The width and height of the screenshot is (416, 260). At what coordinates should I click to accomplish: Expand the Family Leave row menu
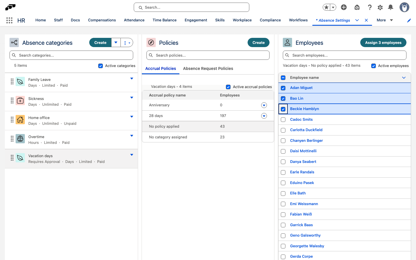132,79
